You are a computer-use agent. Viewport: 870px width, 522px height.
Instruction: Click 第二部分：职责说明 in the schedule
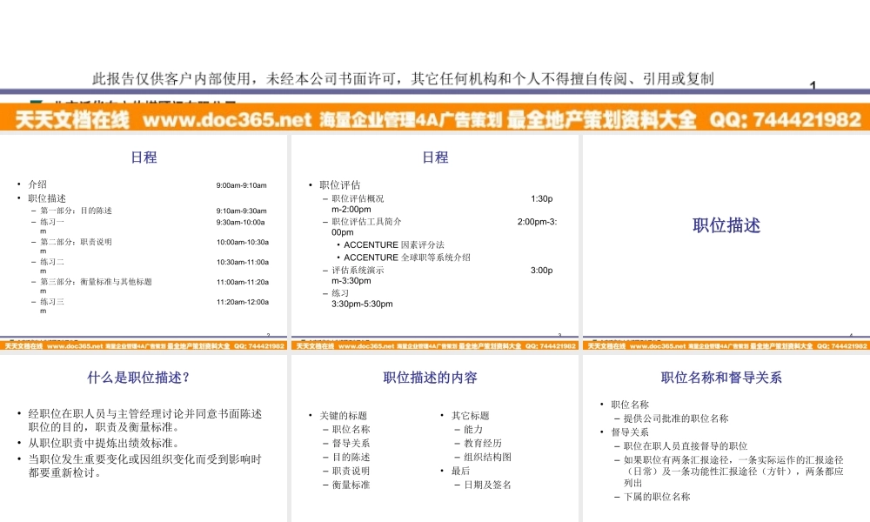coord(76,242)
